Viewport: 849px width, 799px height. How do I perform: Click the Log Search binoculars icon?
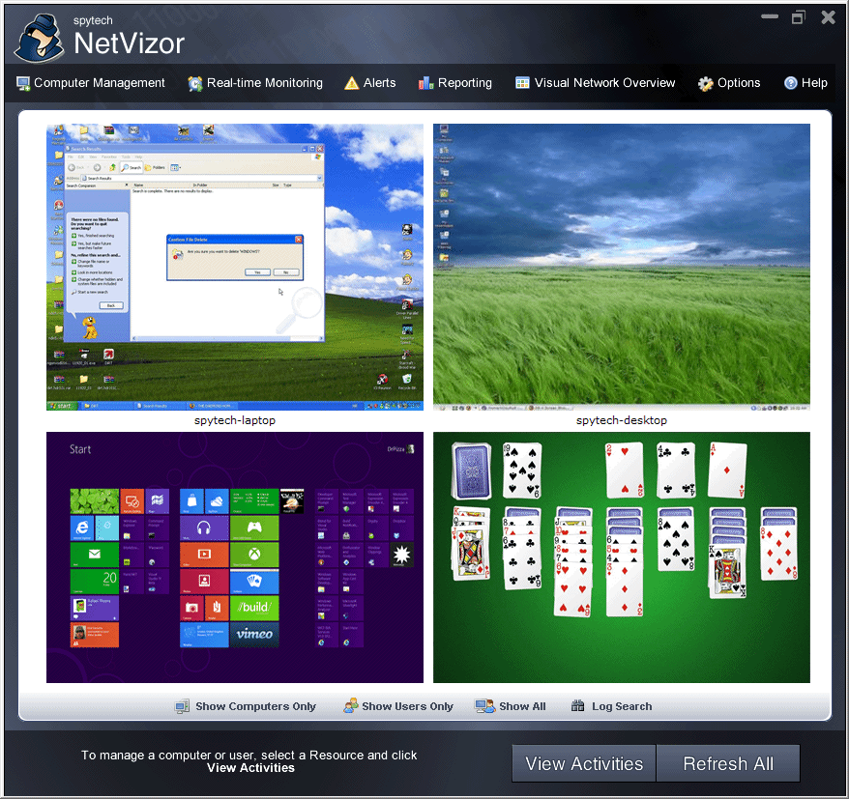[577, 705]
